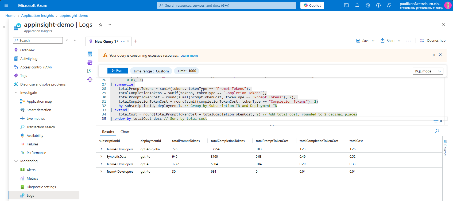
Task: Open the Share dropdown
Action: [390, 41]
